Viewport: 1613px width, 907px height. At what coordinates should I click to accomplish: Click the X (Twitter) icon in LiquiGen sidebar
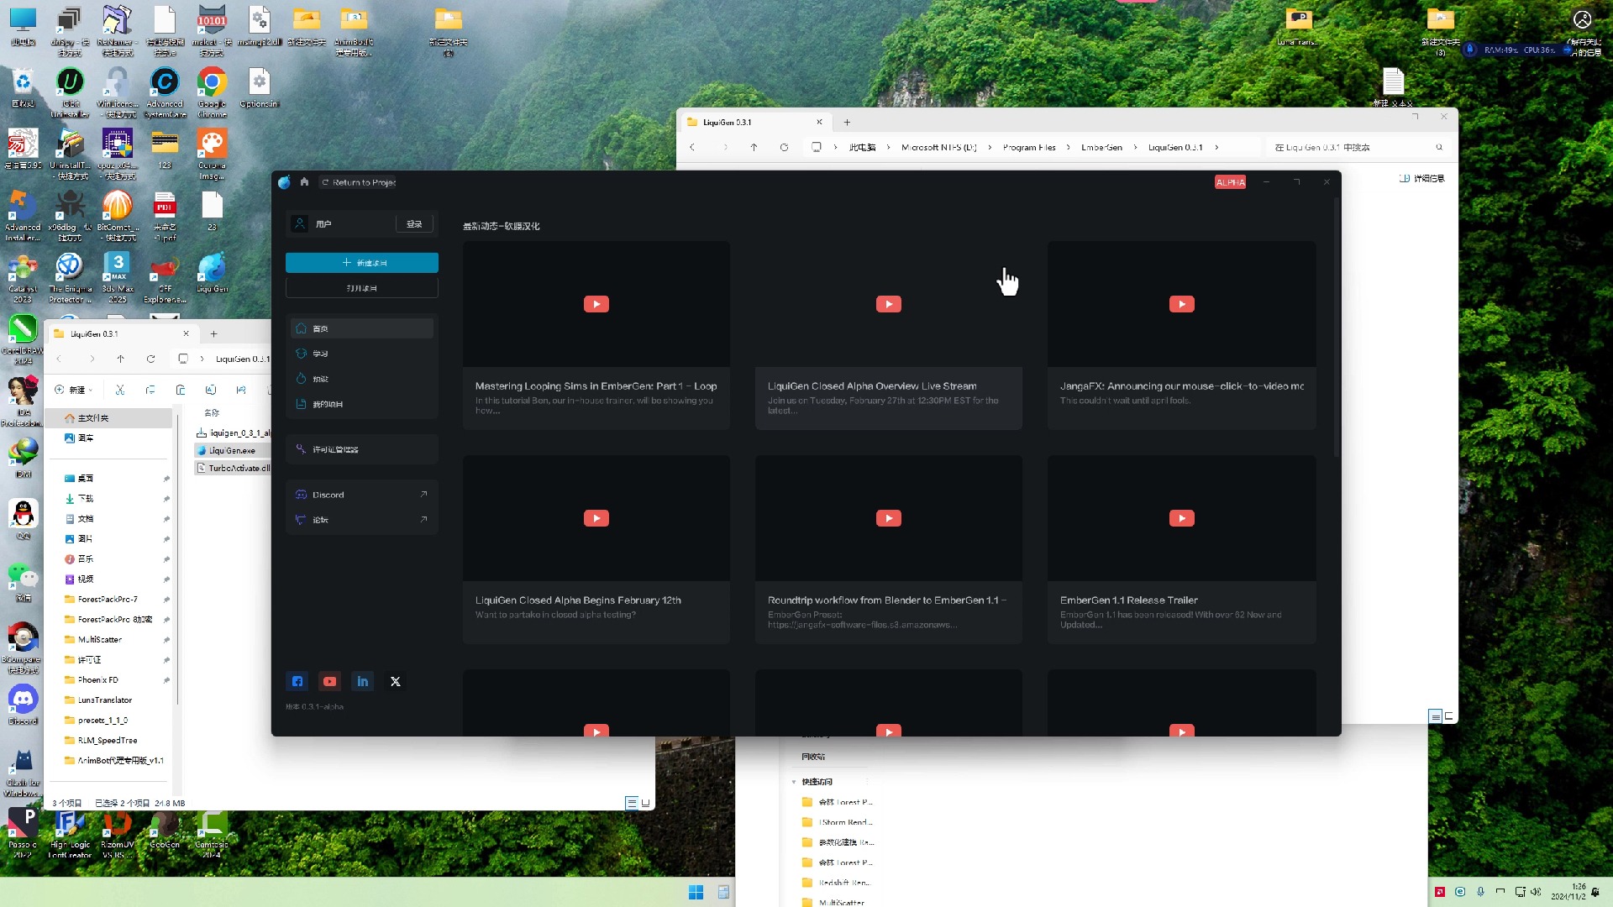click(x=396, y=681)
